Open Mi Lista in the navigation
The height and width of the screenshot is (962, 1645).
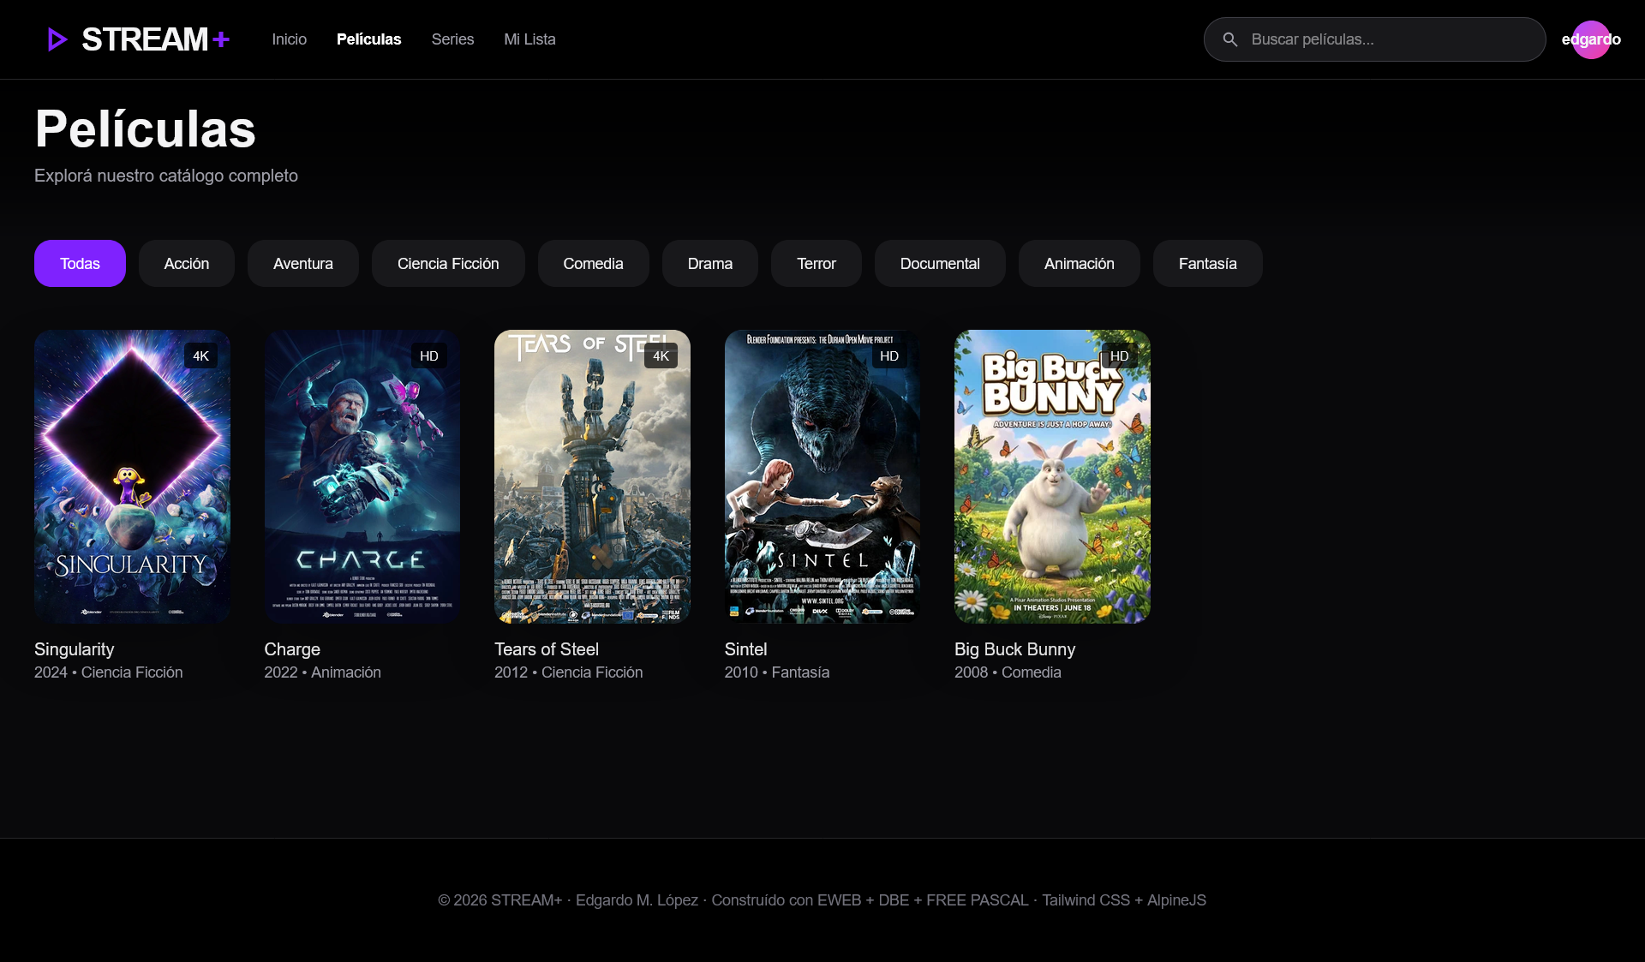tap(529, 39)
